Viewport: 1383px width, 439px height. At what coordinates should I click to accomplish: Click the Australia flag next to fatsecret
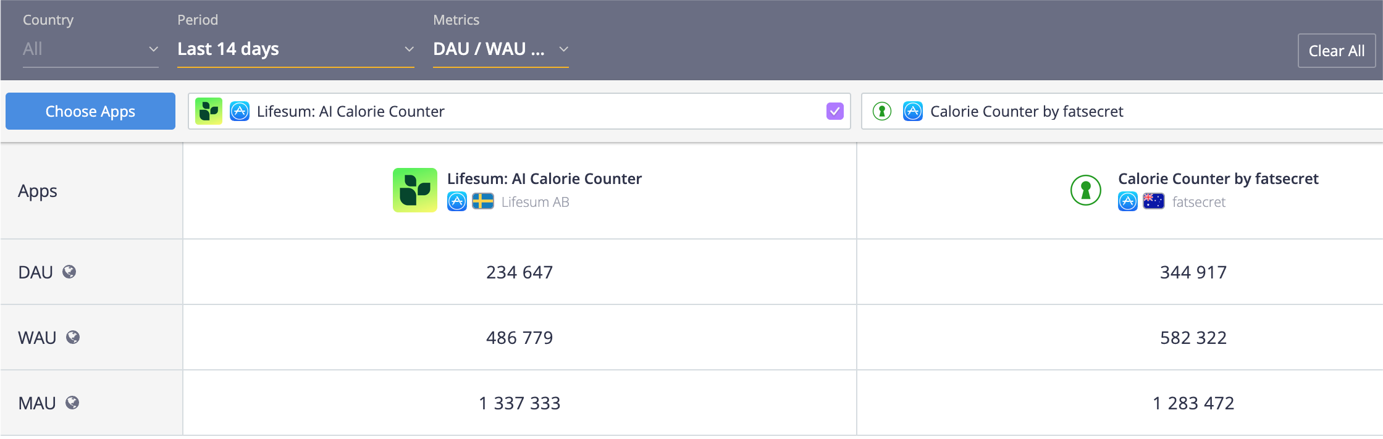(1153, 202)
